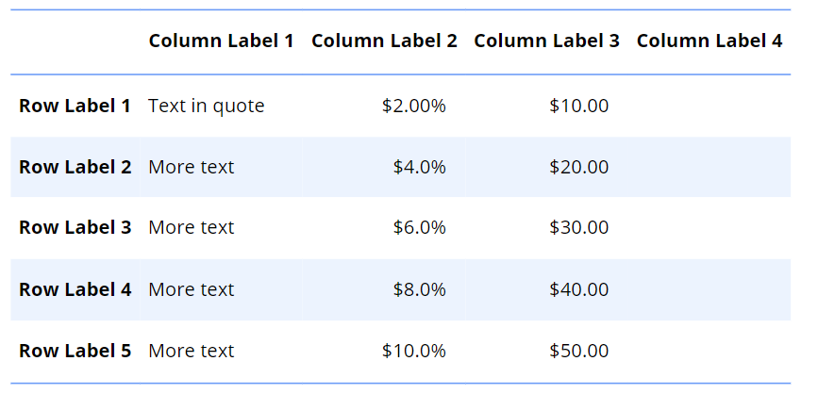818x394 pixels.
Task: Select the $50.00 value cell
Action: (x=578, y=351)
